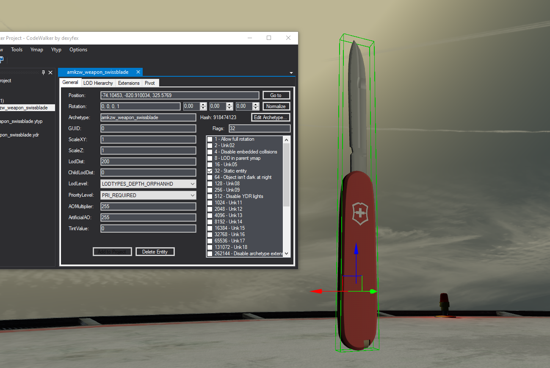This screenshot has height=368, width=550.
Task: Enable flag 4 - Disable embedded collisions
Action: pyautogui.click(x=210, y=152)
